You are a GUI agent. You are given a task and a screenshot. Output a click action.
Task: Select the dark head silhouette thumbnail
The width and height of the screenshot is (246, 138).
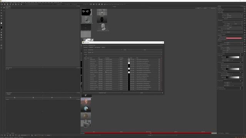tap(102, 20)
